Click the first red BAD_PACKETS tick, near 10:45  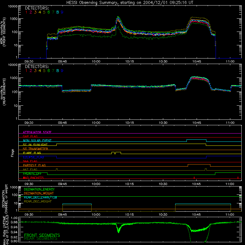194,178
